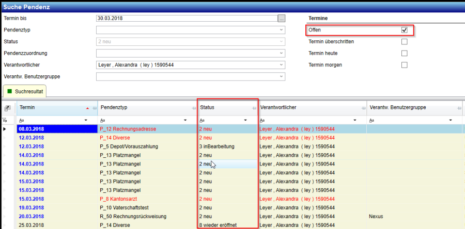Open date picker button next to Termin bis
The image size is (465, 229).
coord(281,18)
